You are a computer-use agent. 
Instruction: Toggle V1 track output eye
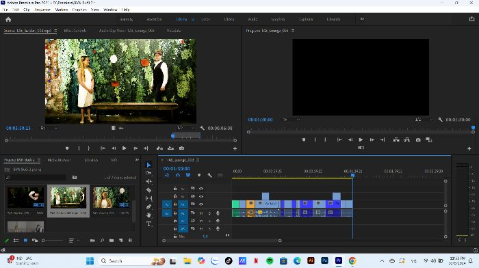(x=201, y=204)
